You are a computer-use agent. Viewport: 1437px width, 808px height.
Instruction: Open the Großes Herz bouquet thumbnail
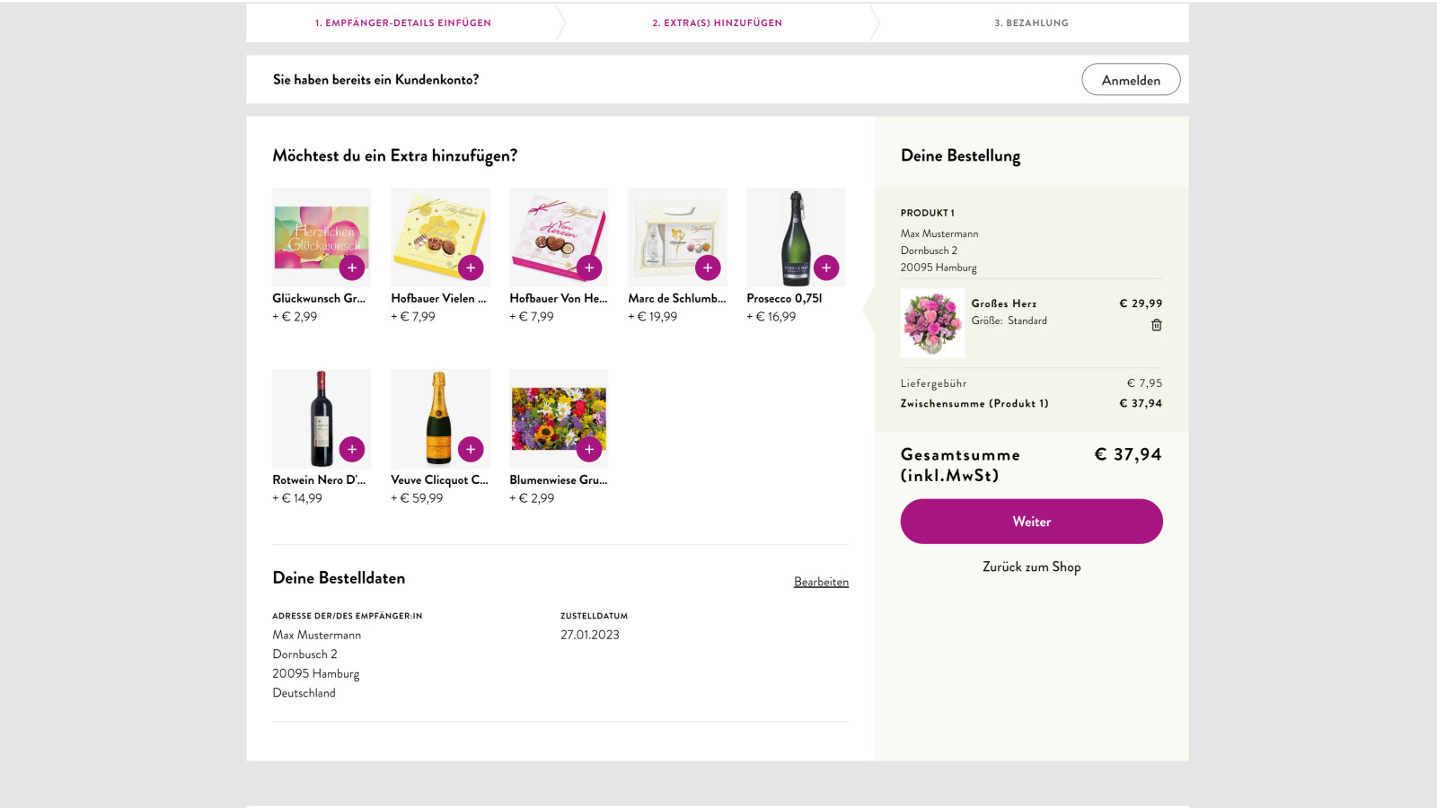tap(932, 323)
